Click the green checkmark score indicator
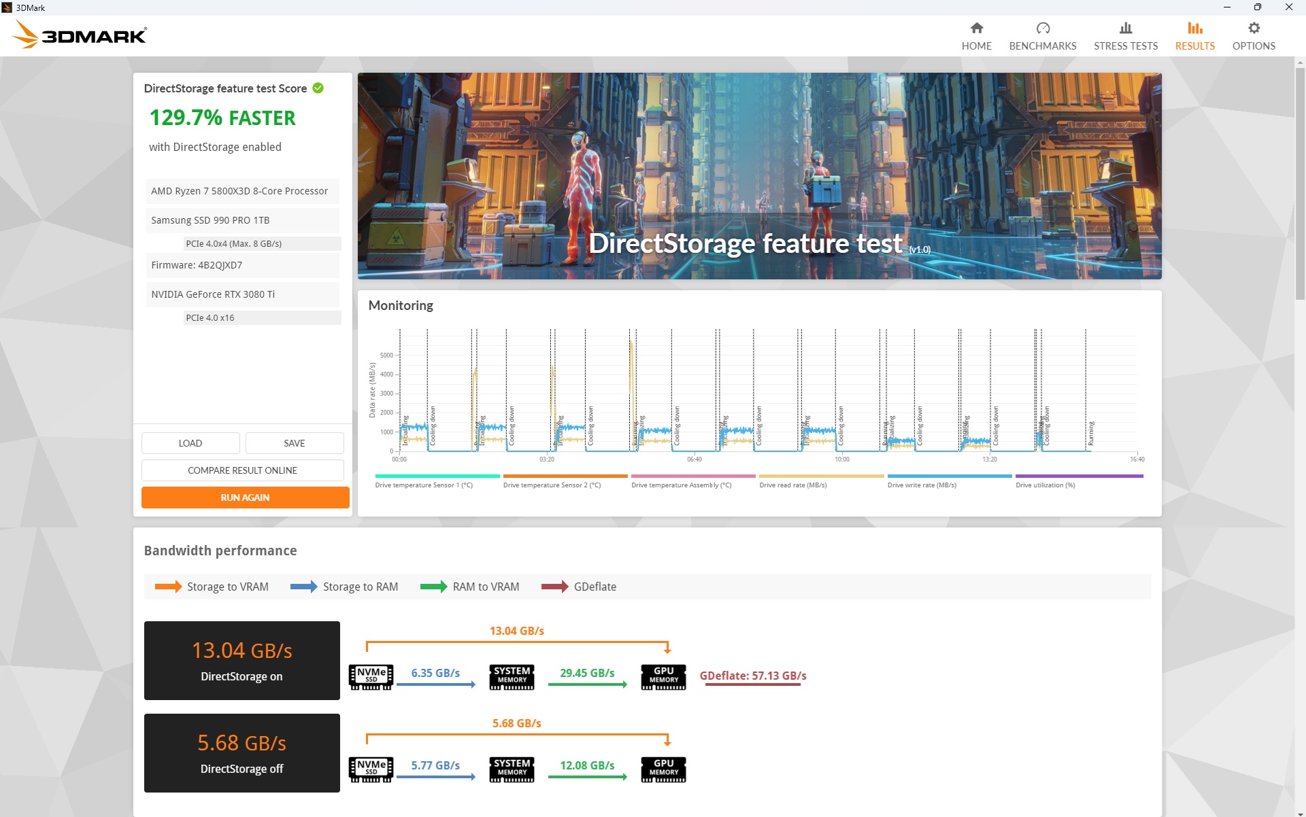 [x=319, y=88]
